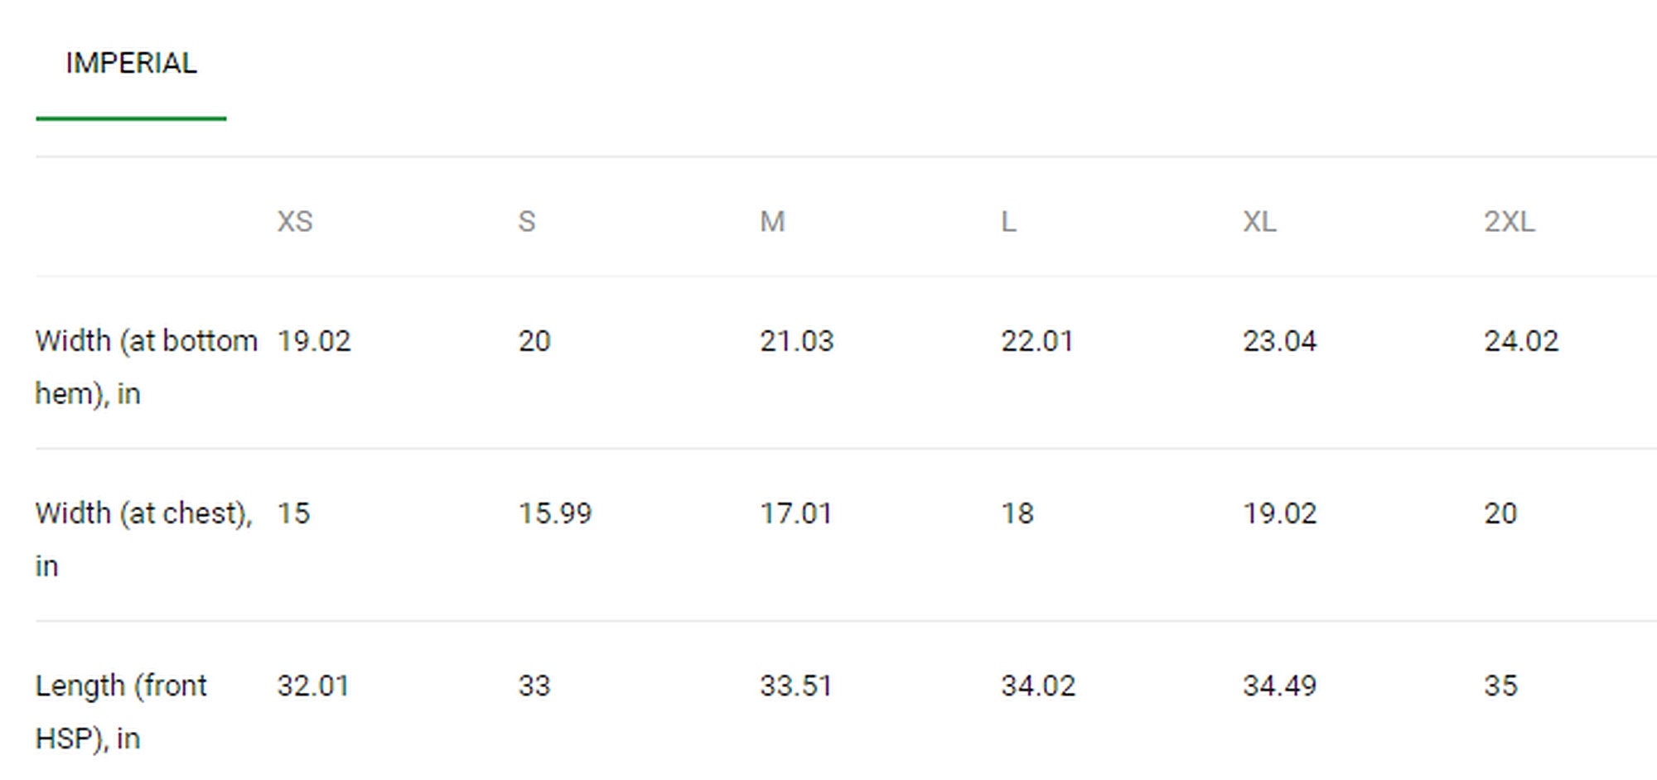Click the 35 length for 2XL
The height and width of the screenshot is (780, 1657).
[1500, 686]
